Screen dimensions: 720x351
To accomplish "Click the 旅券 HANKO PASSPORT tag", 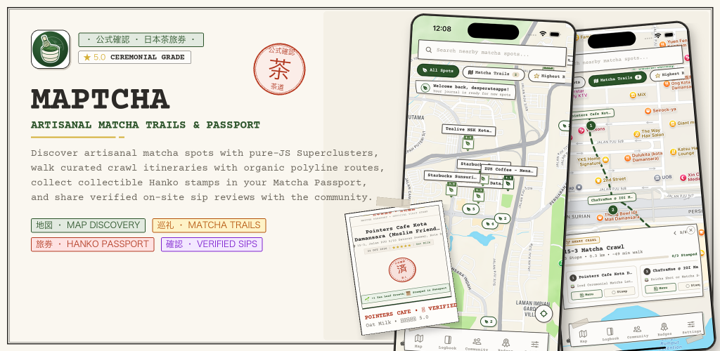I will pyautogui.click(x=92, y=244).
